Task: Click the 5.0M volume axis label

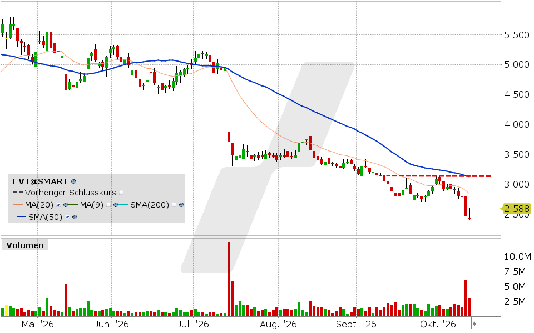Action: point(515,286)
